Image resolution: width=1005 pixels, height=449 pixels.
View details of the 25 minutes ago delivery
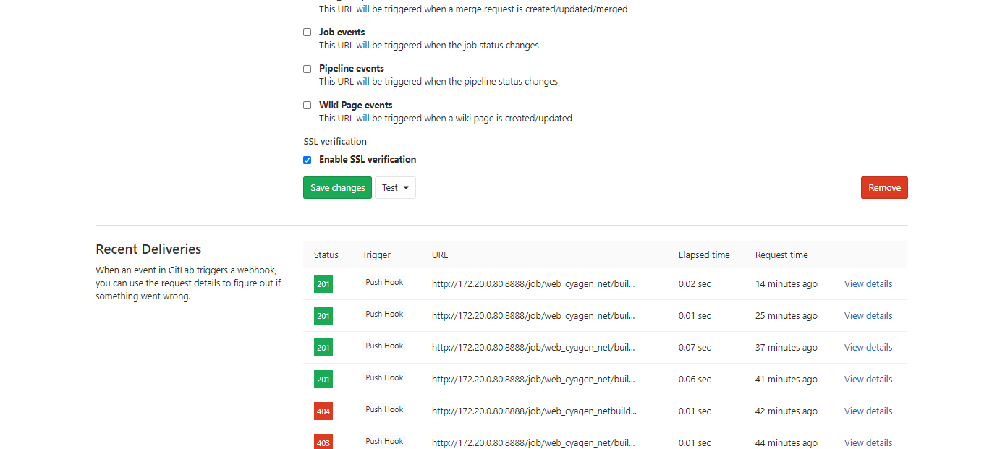(x=868, y=316)
